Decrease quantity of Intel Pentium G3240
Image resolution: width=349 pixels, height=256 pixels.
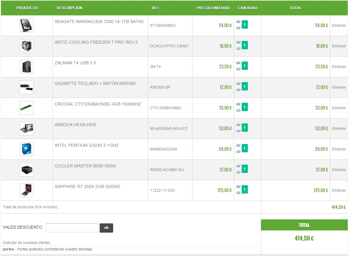pos(238,151)
